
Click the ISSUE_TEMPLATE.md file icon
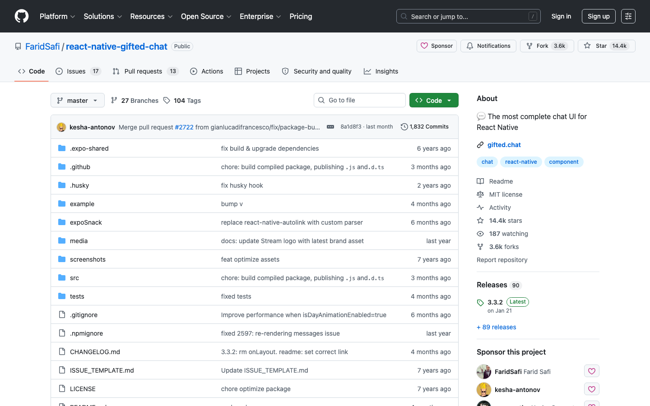62,370
